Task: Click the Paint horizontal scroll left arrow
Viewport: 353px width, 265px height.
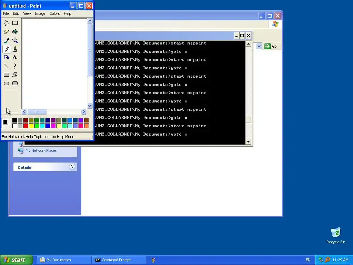Action: point(24,111)
